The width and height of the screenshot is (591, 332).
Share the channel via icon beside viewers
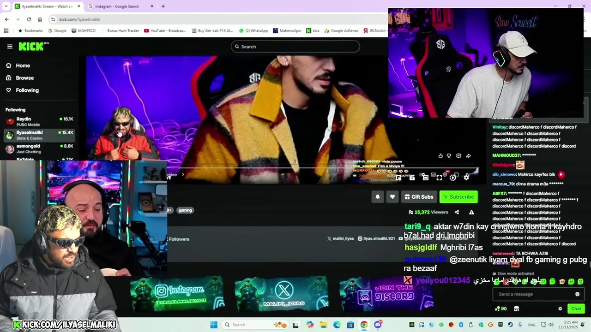point(457,212)
